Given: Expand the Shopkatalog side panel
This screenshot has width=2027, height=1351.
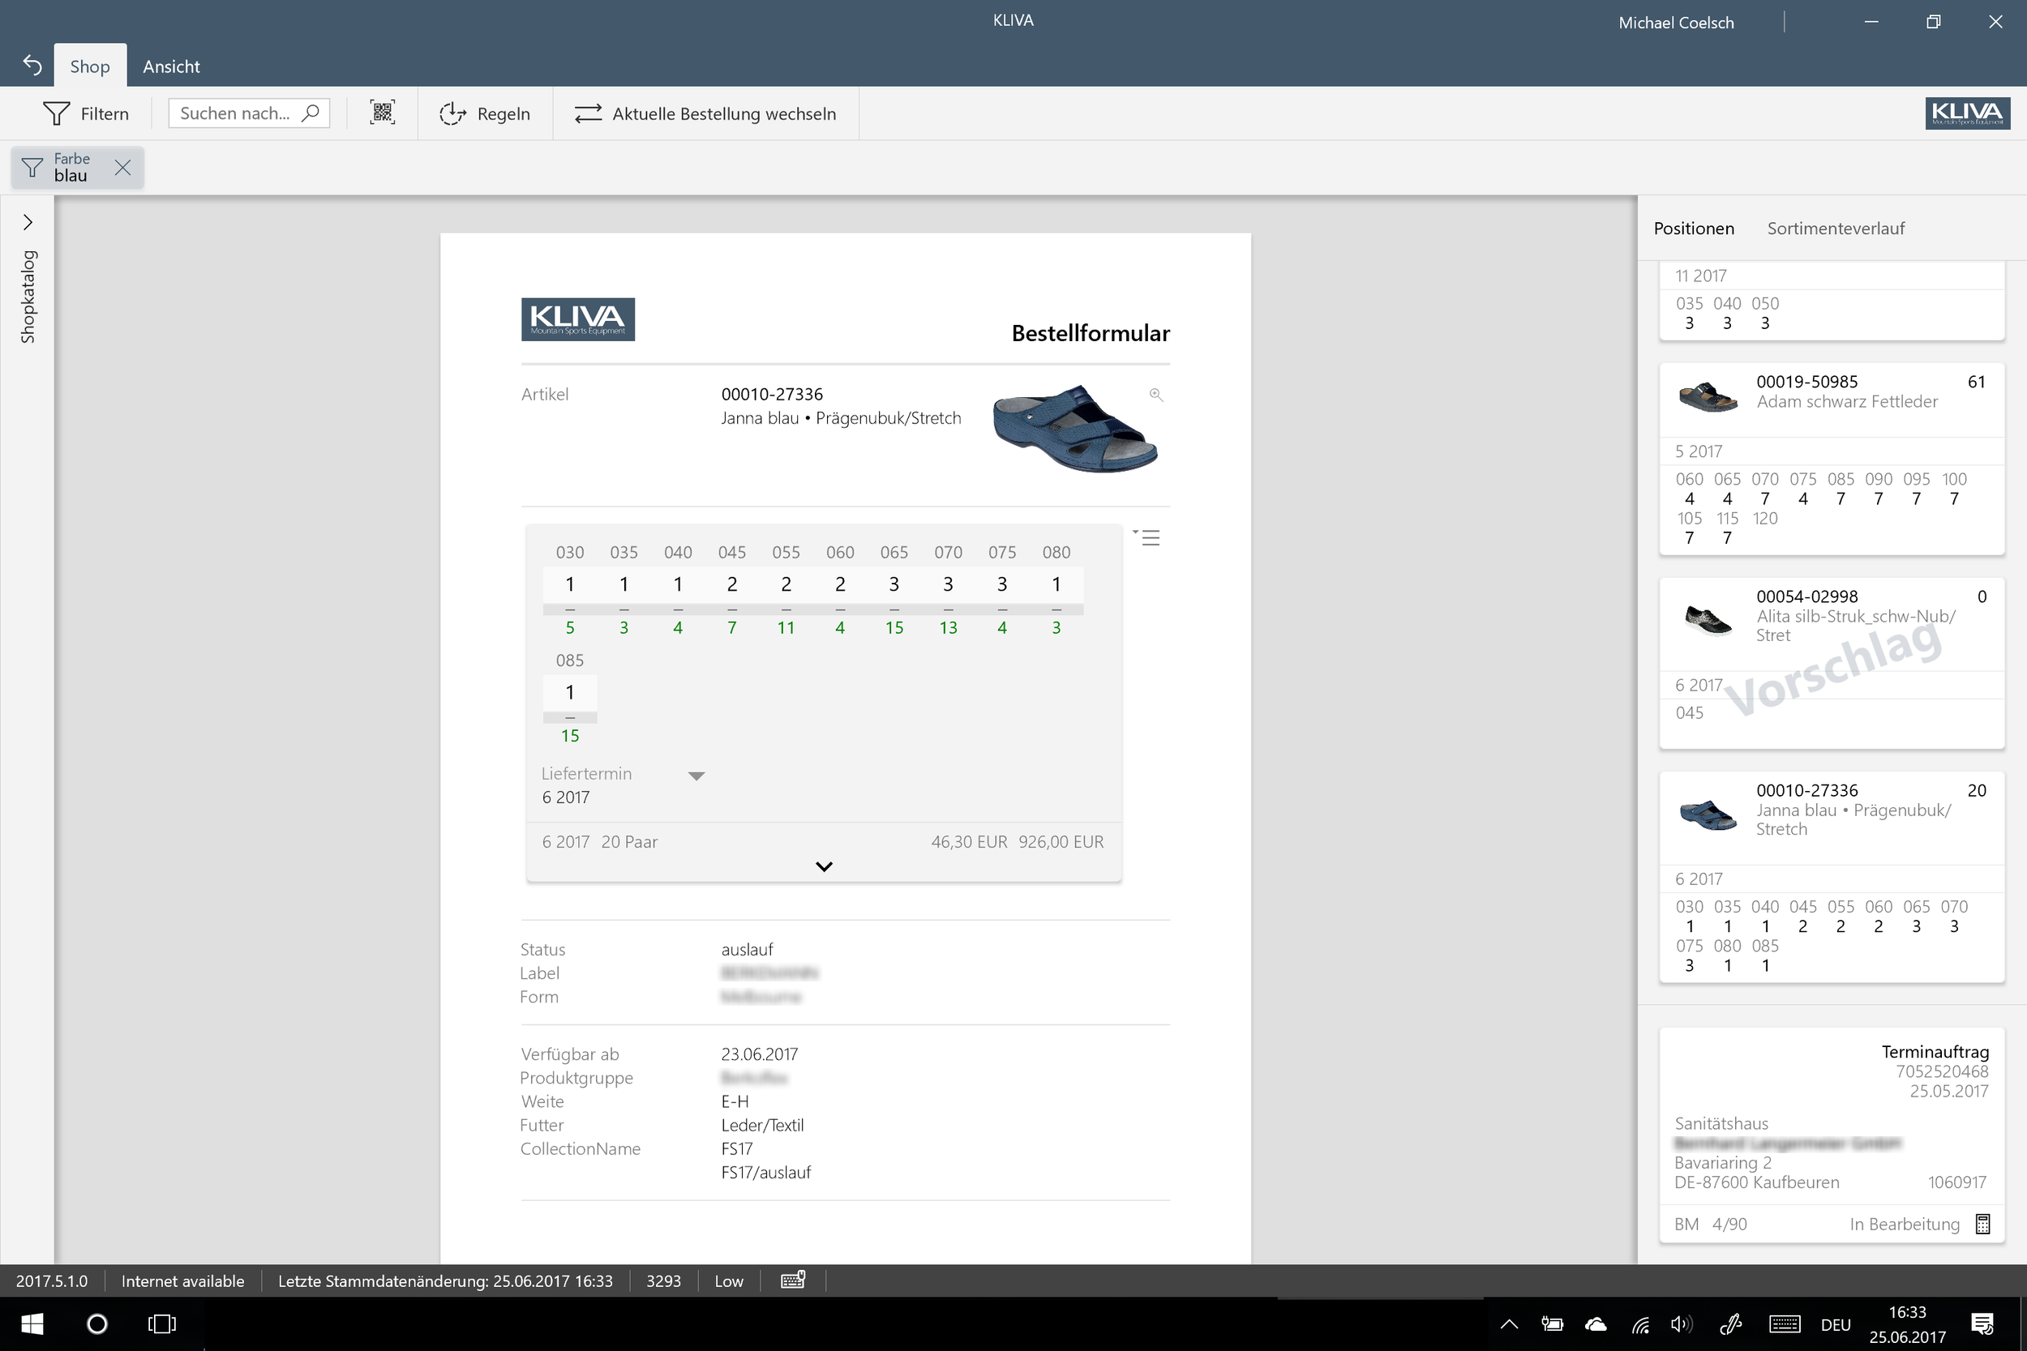Looking at the screenshot, I should point(28,222).
